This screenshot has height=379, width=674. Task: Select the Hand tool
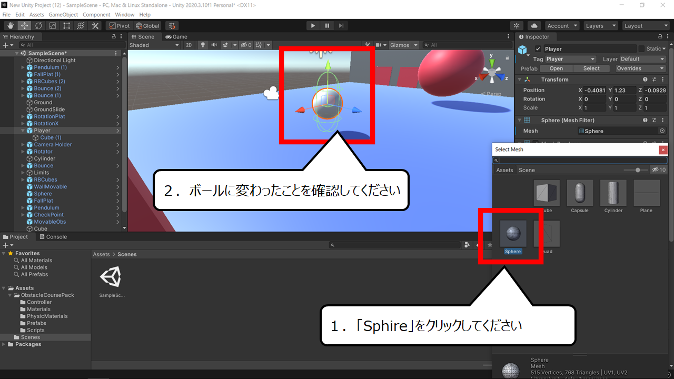[10, 25]
